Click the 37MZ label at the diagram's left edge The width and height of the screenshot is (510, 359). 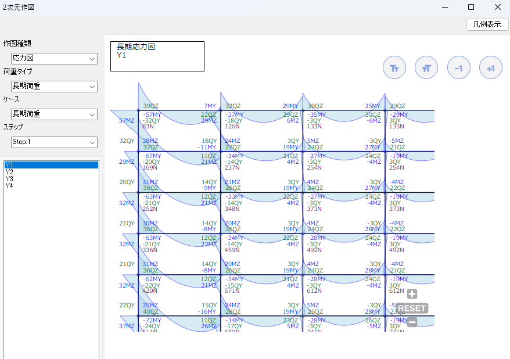[x=127, y=326]
